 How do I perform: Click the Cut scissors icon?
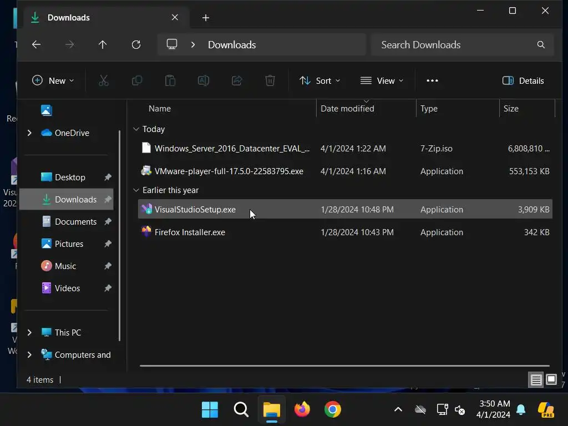(104, 80)
